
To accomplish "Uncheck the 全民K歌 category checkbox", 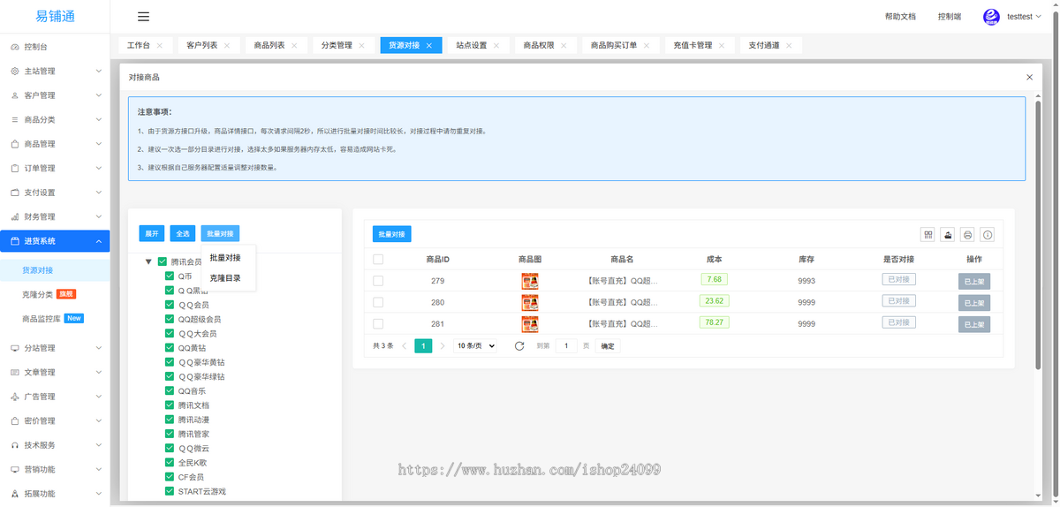I will pos(170,462).
